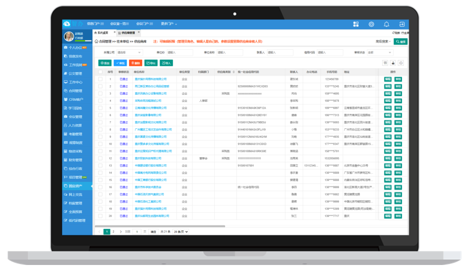
Task: Click the green 添加 button
Action: coord(105,63)
